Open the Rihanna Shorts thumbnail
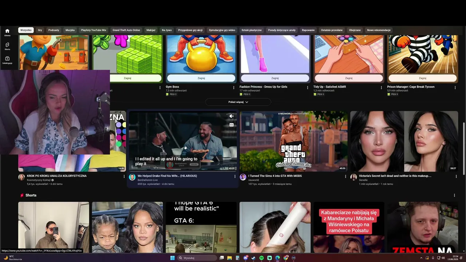The height and width of the screenshot is (262, 466). click(x=127, y=227)
